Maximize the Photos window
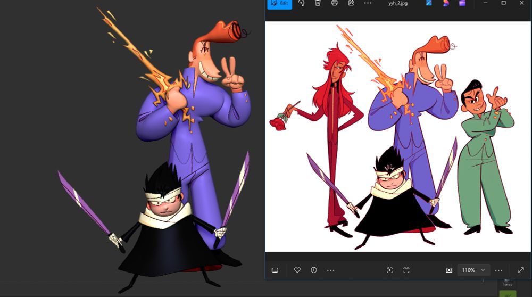The width and height of the screenshot is (532, 297). point(503,3)
